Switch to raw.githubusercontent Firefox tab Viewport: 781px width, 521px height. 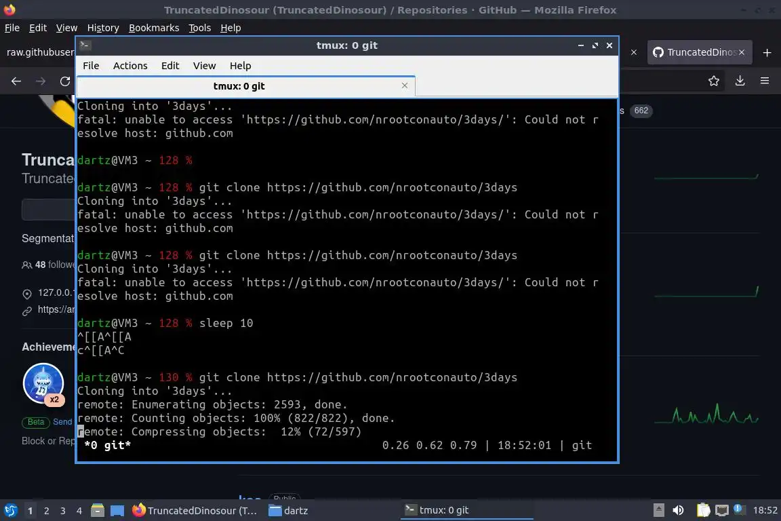coord(39,52)
